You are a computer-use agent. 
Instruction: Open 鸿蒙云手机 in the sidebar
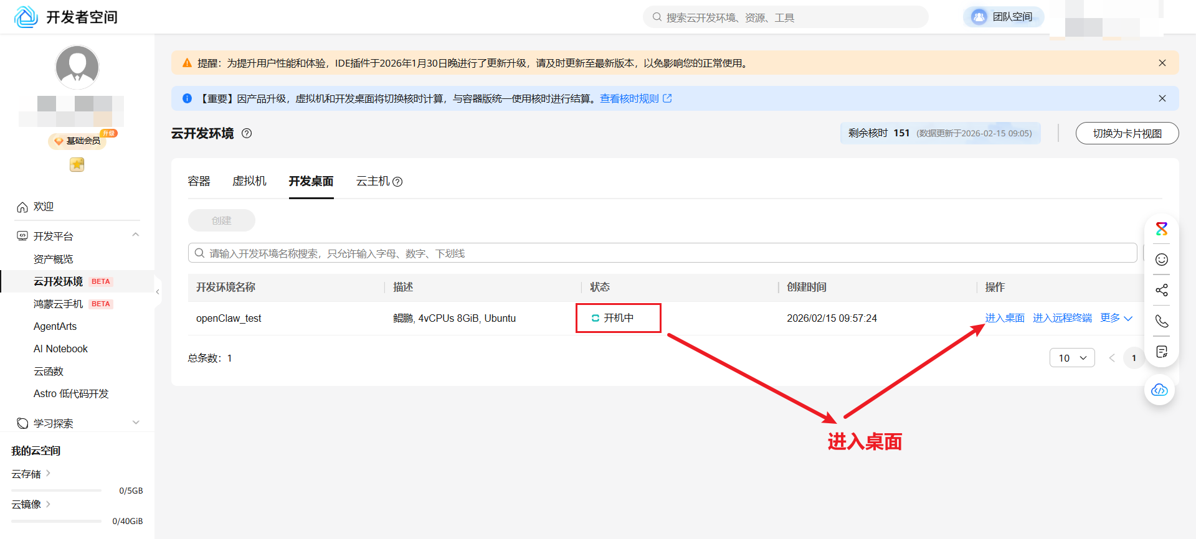coord(58,304)
